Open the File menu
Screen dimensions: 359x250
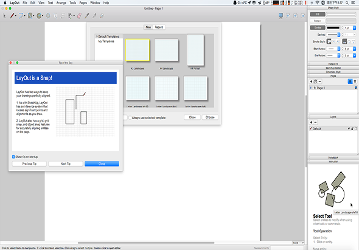25,3
